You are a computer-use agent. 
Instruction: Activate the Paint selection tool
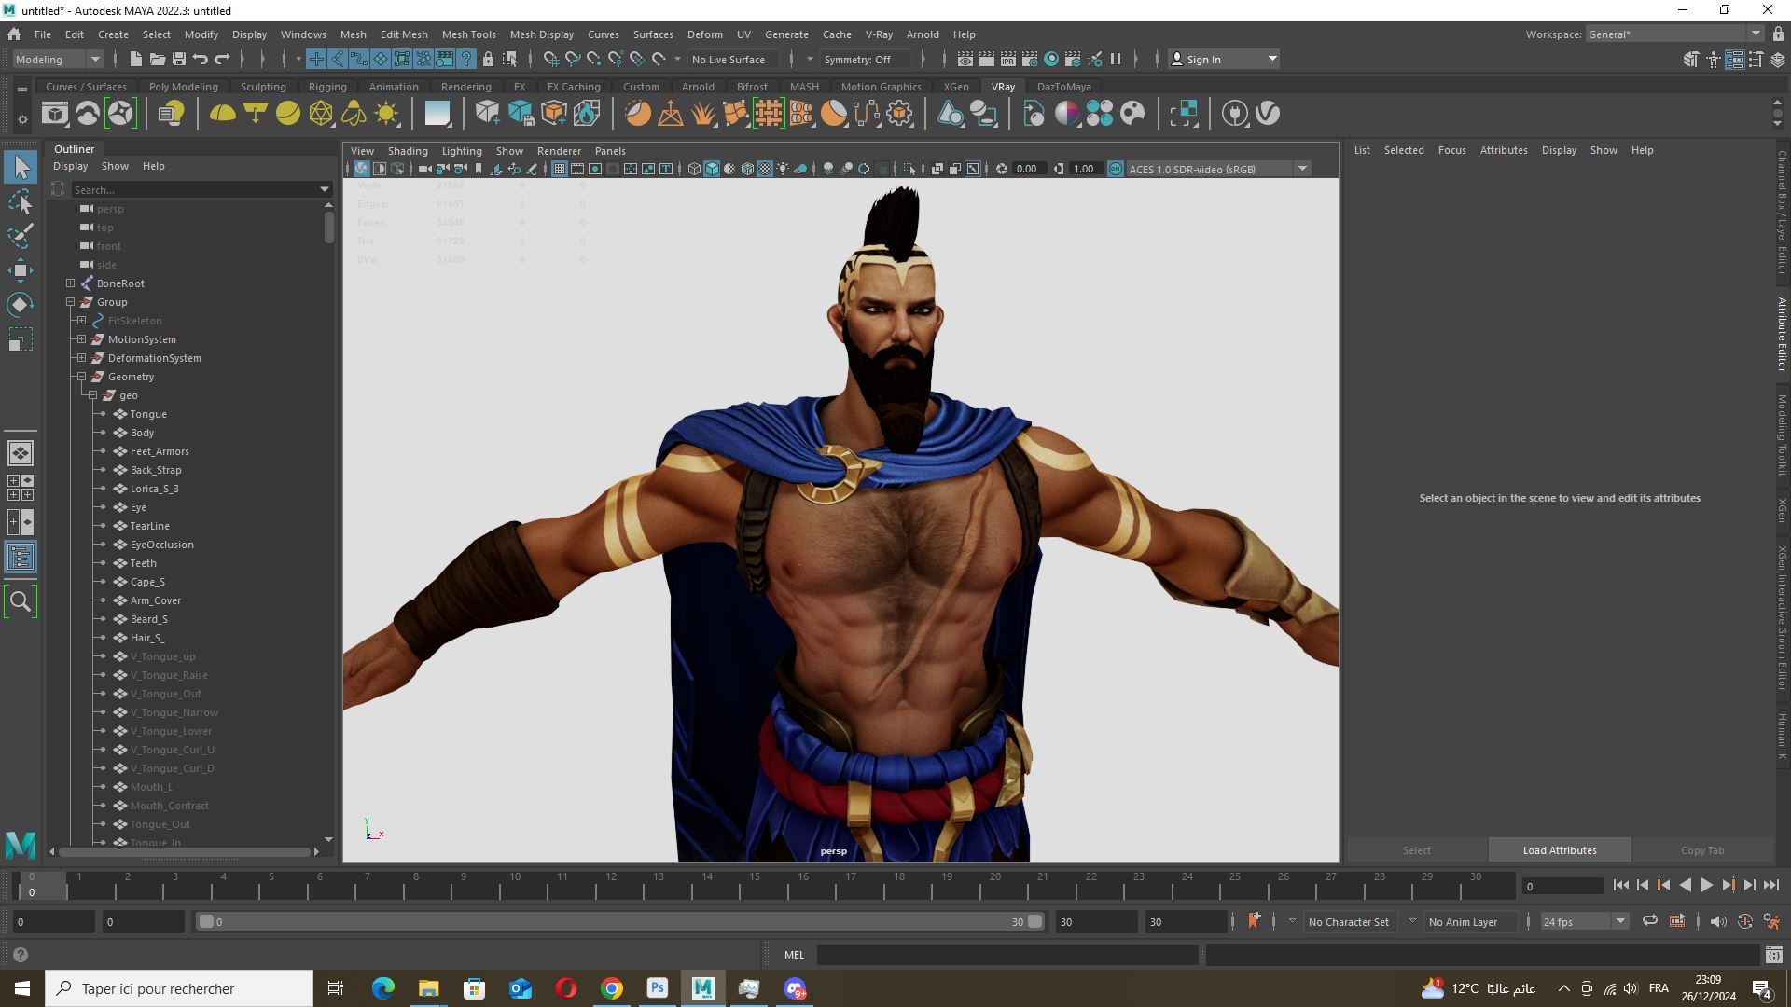pos(21,235)
